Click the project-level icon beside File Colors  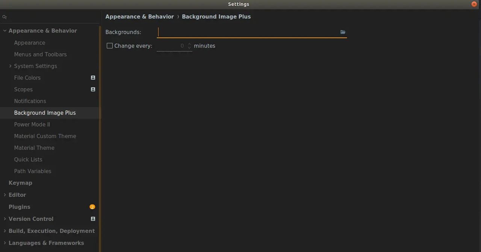tap(93, 78)
